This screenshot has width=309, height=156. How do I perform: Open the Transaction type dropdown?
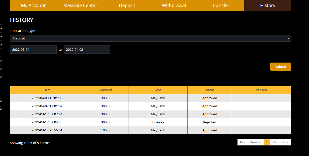150,38
